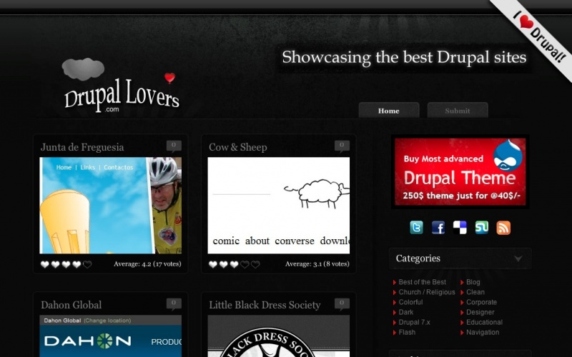Open the Dahon Global title link

point(71,305)
